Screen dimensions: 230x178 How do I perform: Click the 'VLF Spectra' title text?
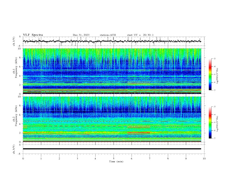pos(33,35)
